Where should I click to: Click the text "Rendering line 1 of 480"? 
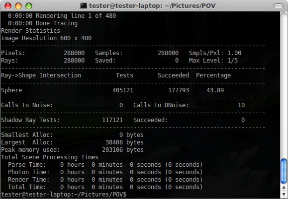point(76,16)
